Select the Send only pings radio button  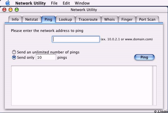(14, 57)
